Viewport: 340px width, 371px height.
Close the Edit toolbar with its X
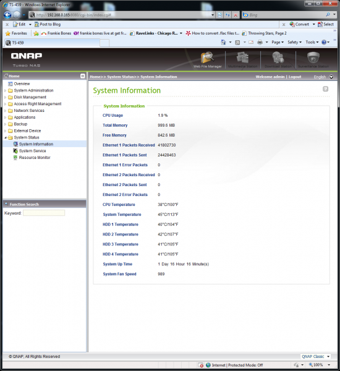tap(7, 24)
